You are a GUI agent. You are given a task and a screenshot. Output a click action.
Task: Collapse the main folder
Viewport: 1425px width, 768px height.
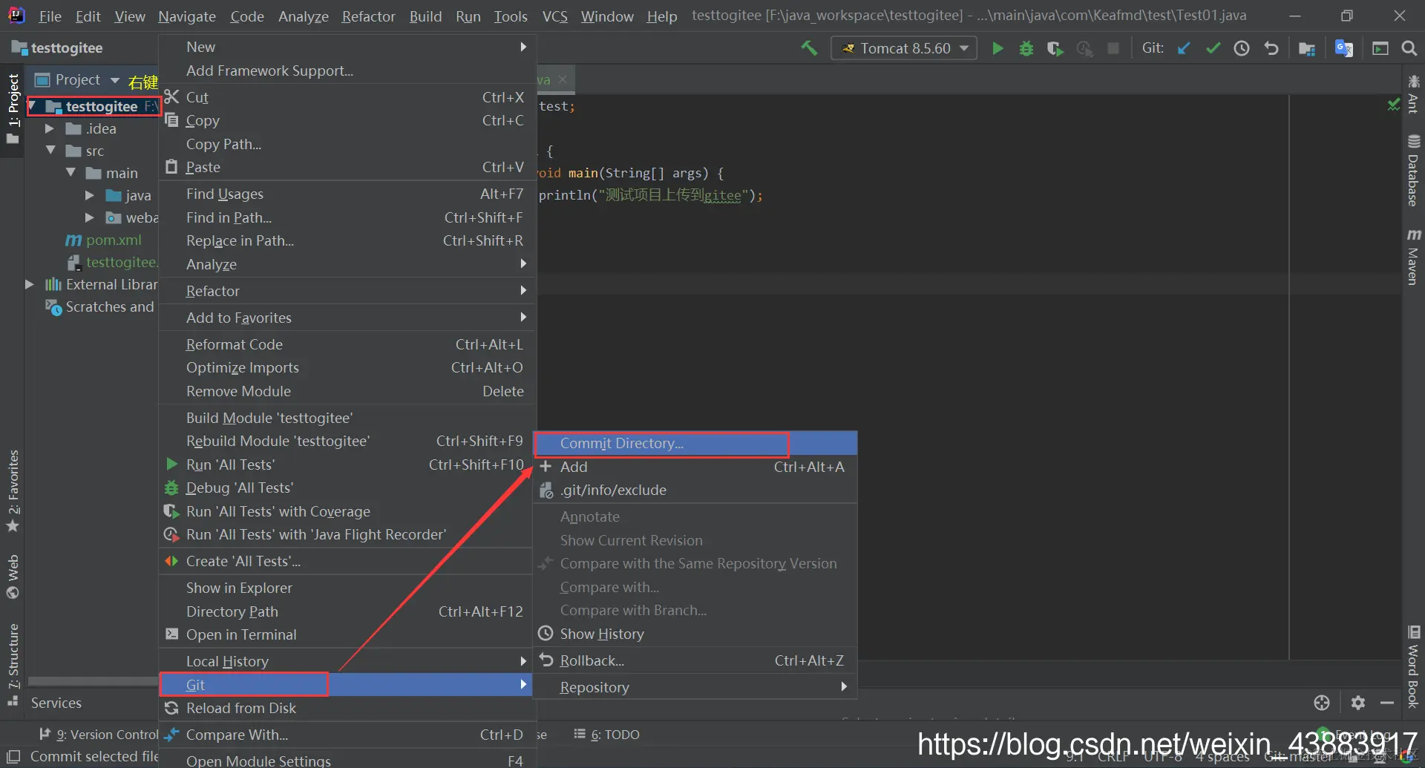71,173
